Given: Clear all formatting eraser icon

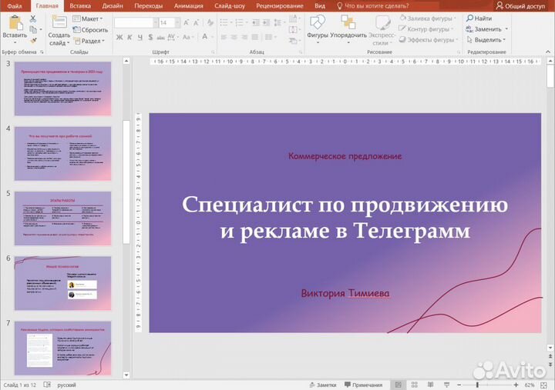Looking at the screenshot, I should click(210, 23).
